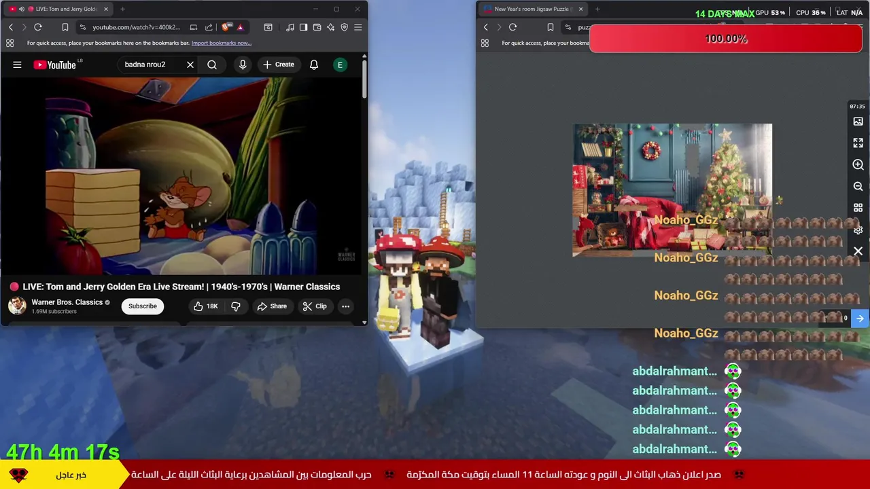Open more actions three-dot menu under video

[345, 306]
